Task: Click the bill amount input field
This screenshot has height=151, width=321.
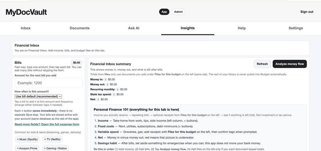Action: (48, 83)
